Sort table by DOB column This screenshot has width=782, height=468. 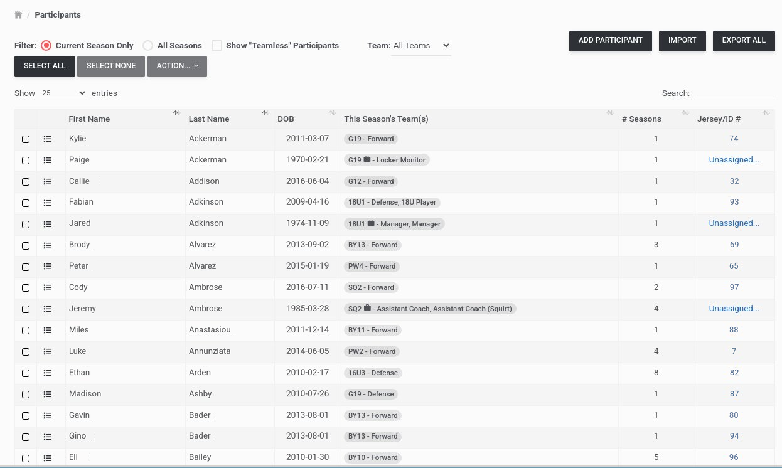click(x=308, y=119)
